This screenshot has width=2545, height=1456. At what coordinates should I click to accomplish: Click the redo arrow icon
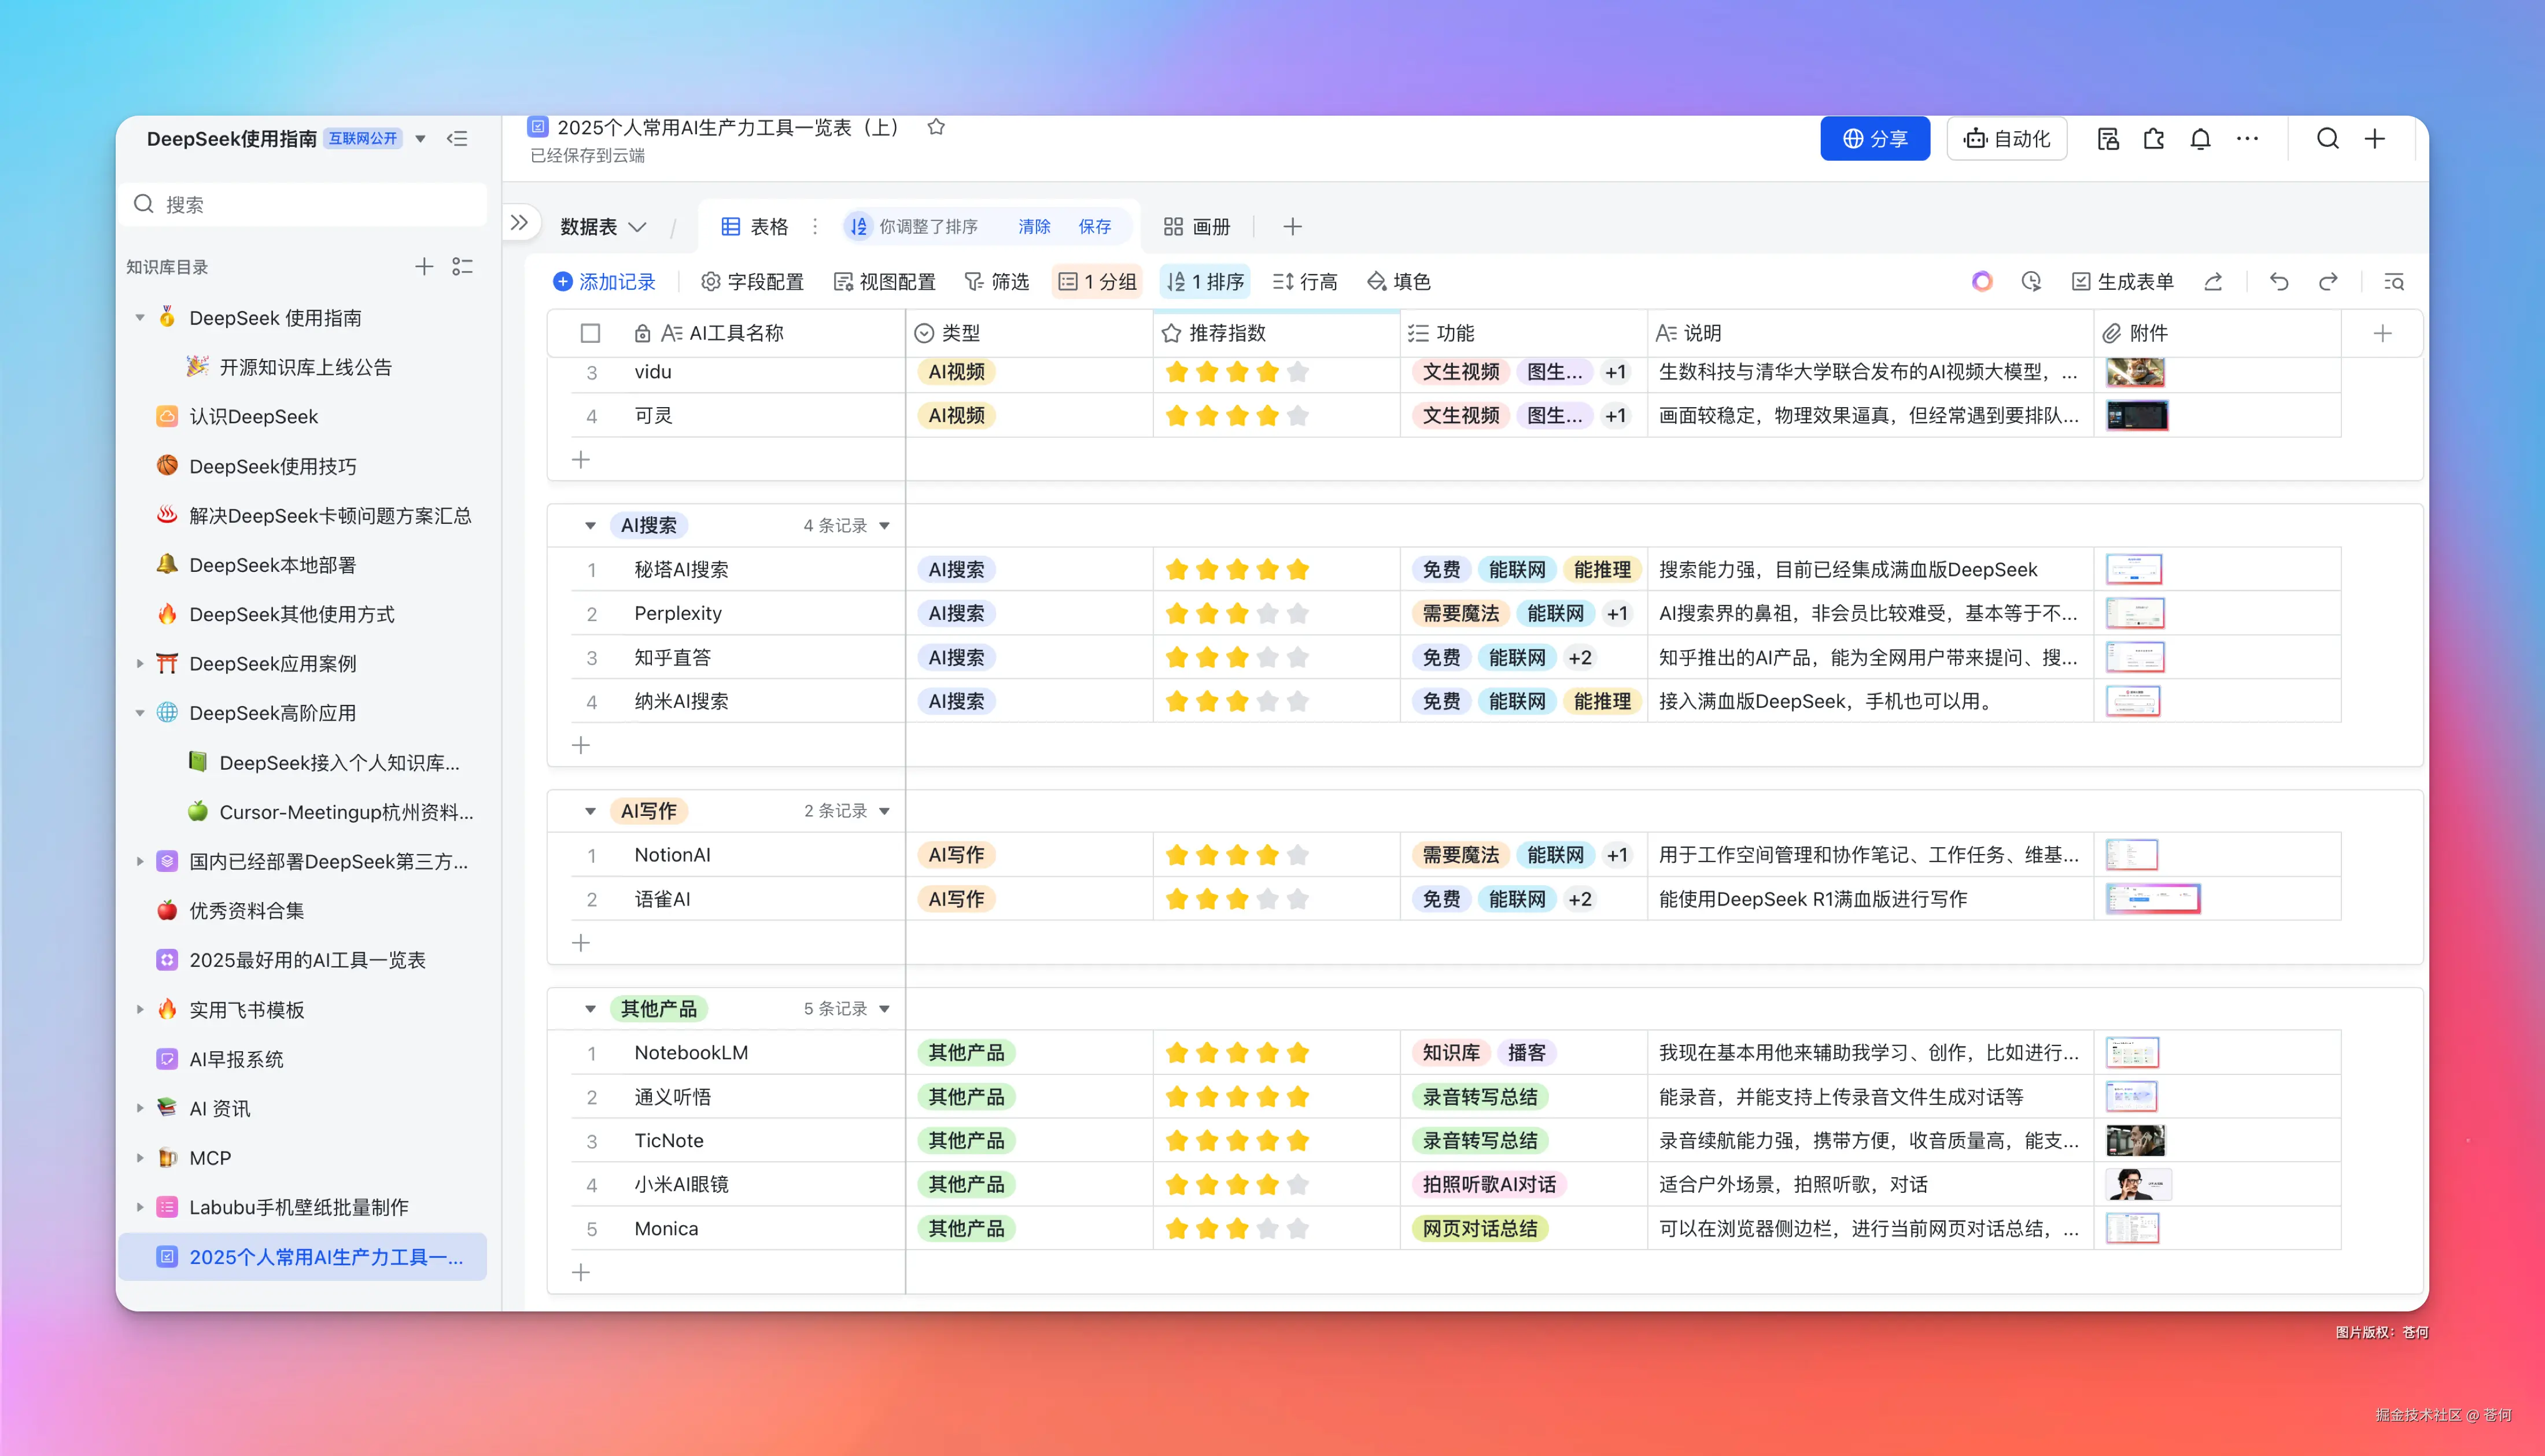coord(2328,282)
